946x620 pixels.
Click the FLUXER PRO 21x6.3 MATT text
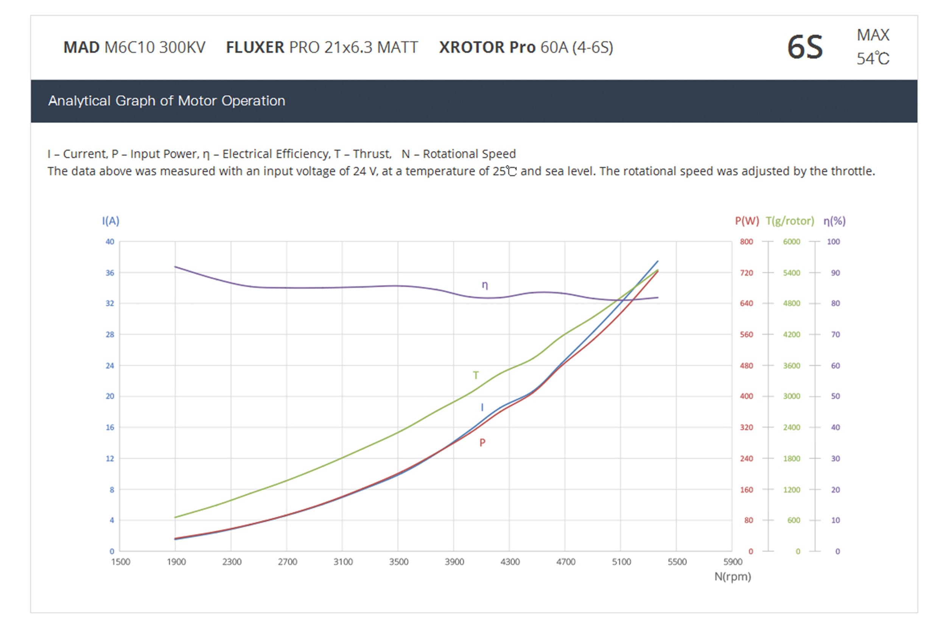pyautogui.click(x=322, y=47)
